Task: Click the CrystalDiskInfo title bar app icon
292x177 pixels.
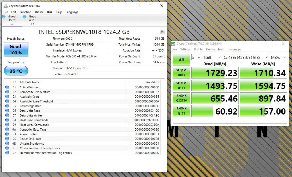Action: pos(6,6)
